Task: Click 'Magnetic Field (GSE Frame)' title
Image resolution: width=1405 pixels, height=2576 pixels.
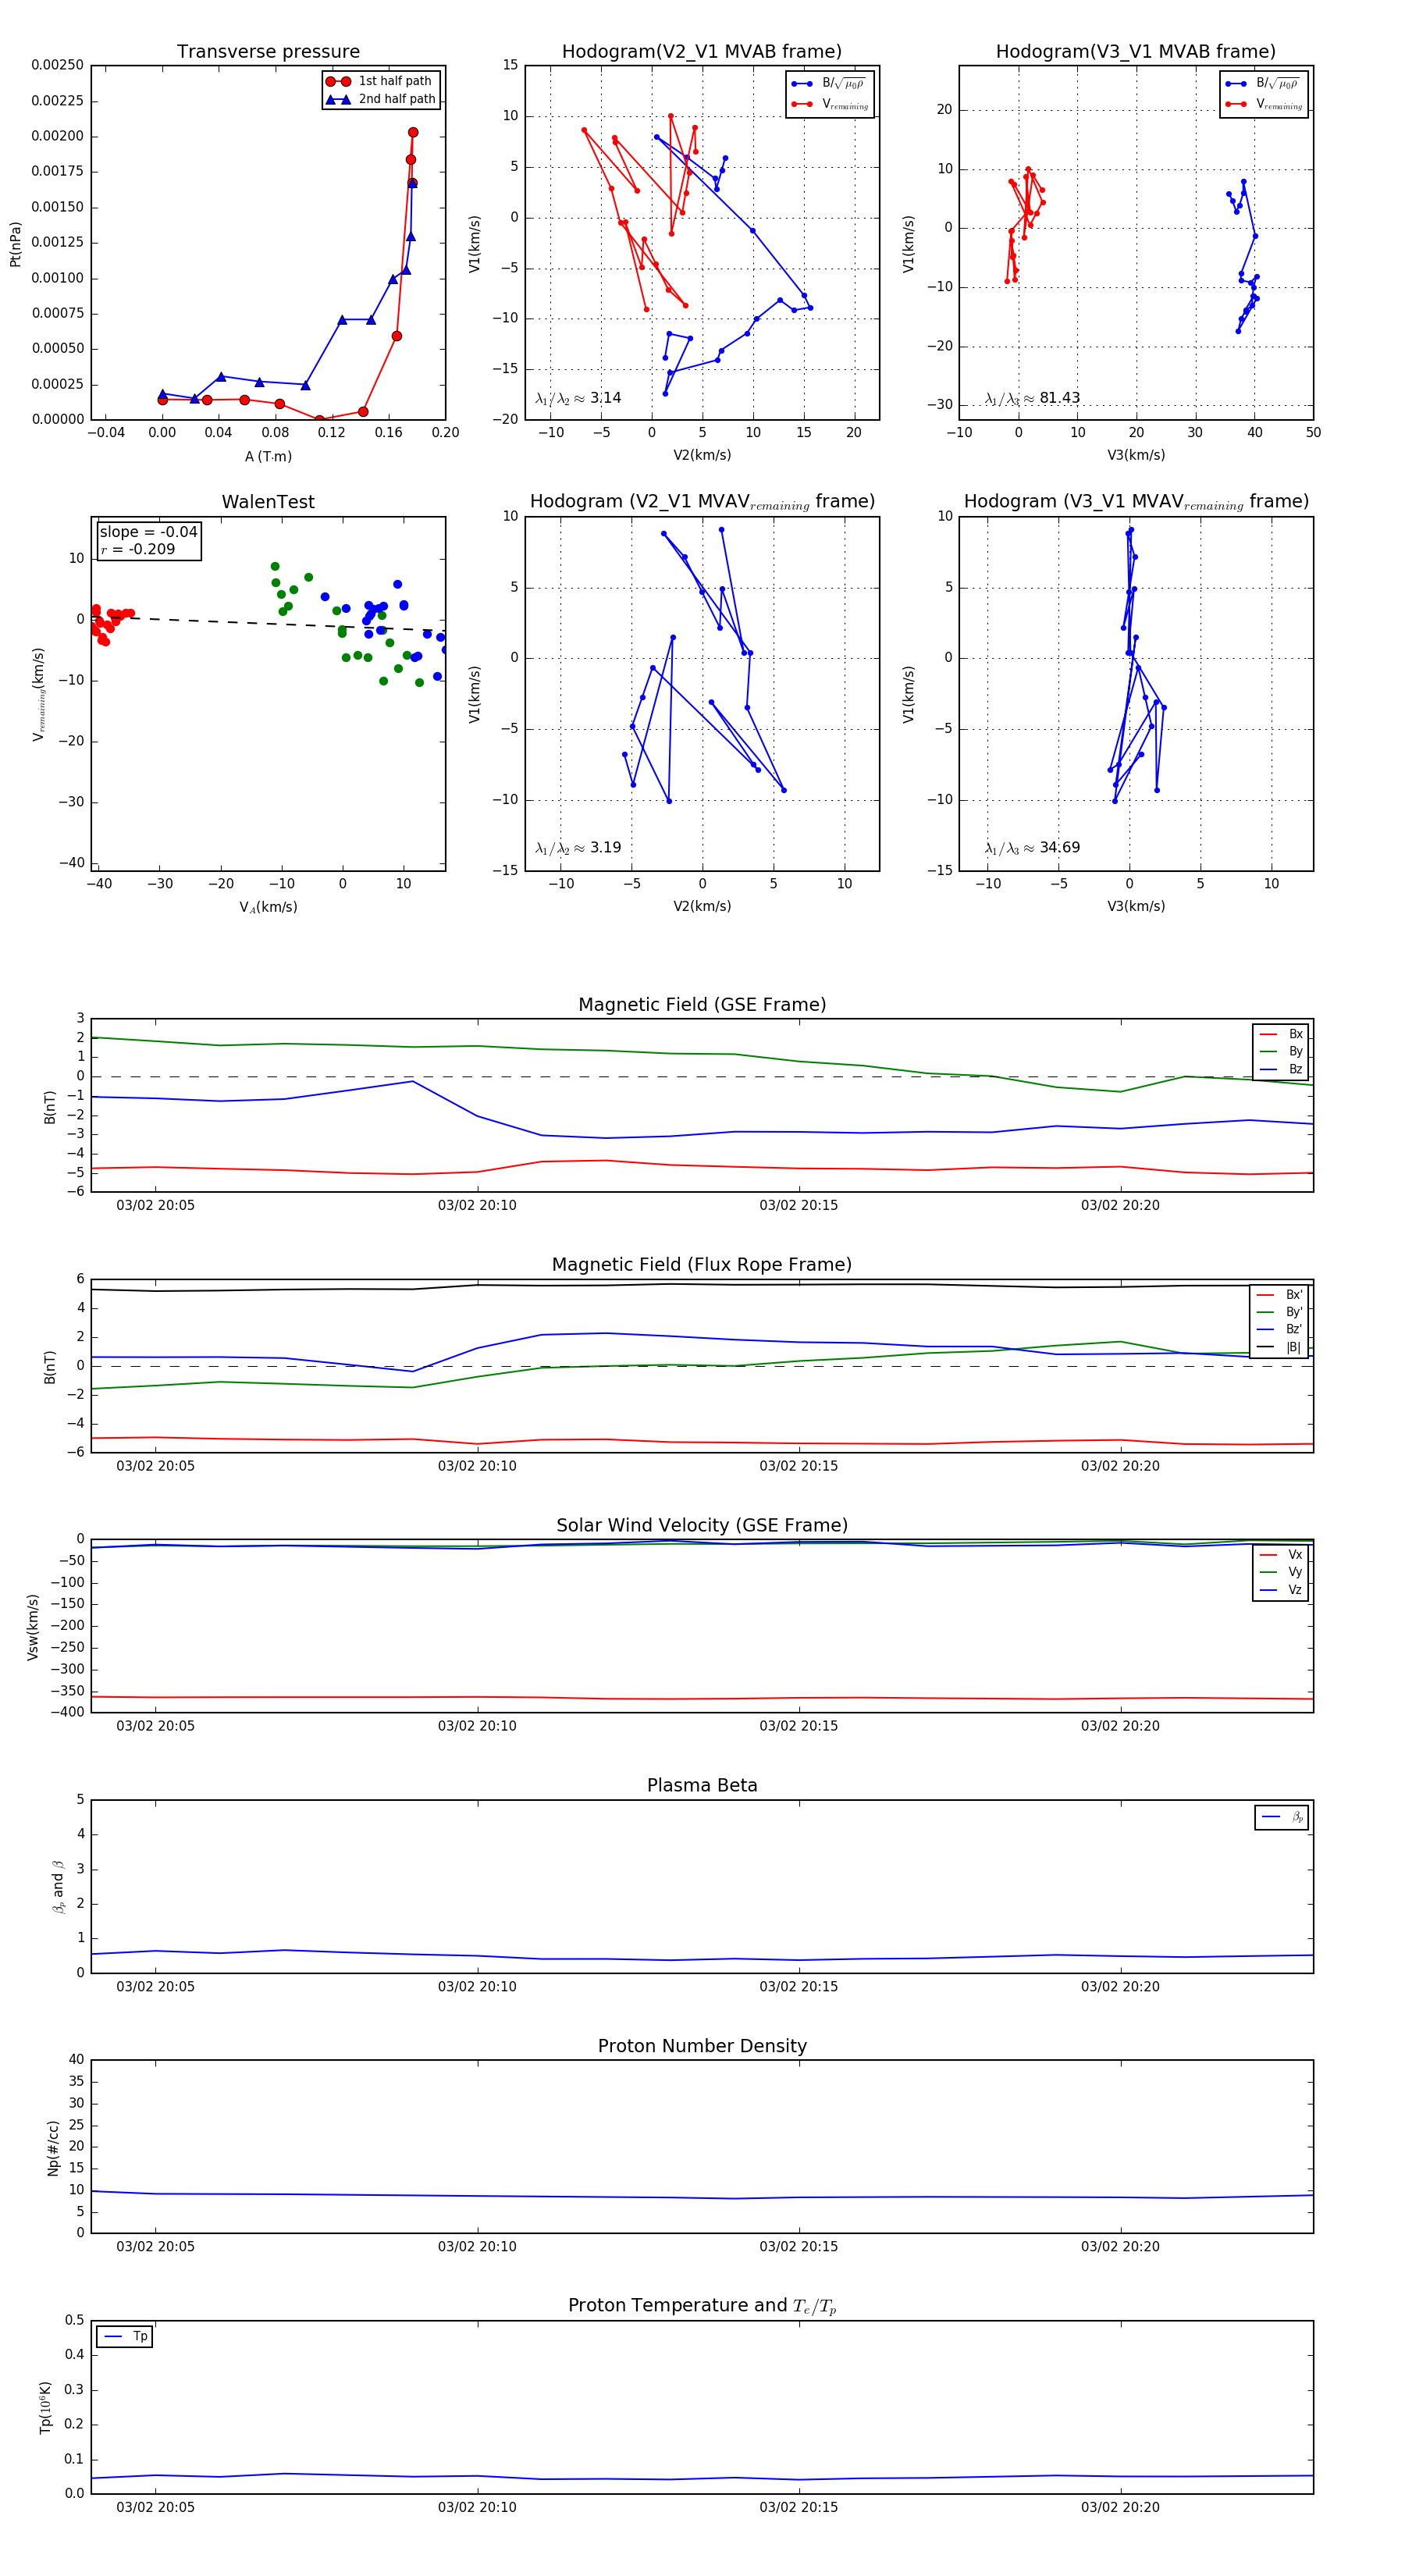Action: tap(702, 1005)
